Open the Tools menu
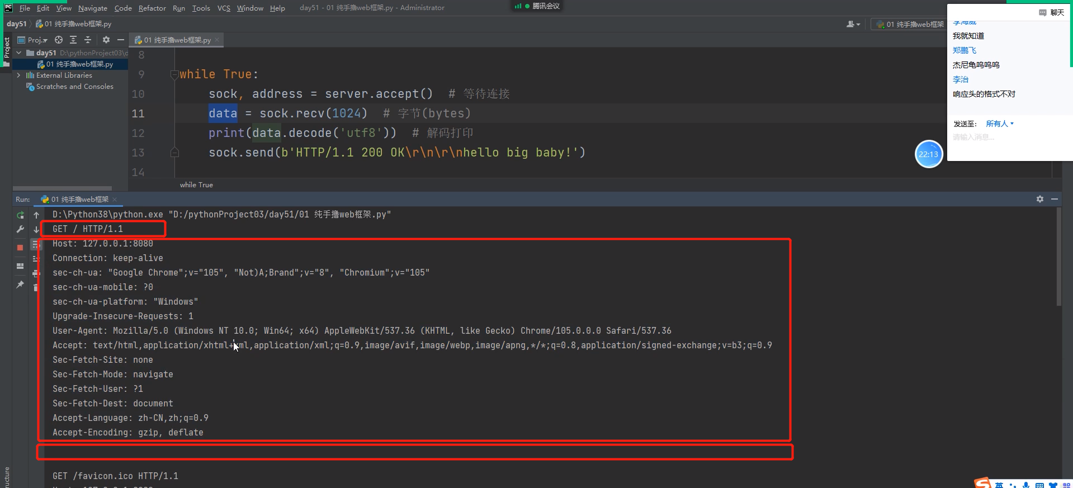 tap(201, 8)
